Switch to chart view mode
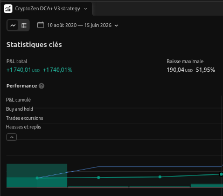 pos(13,25)
